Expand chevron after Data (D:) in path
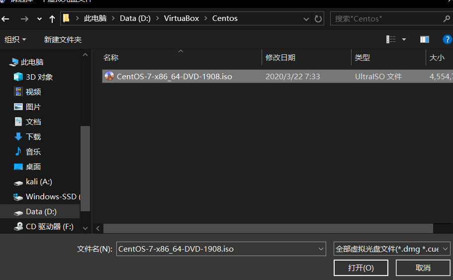 [158, 18]
